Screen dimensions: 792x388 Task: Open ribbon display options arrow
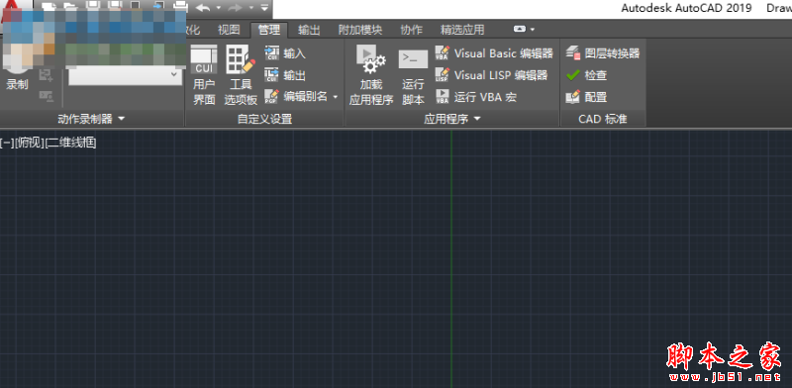pyautogui.click(x=533, y=30)
